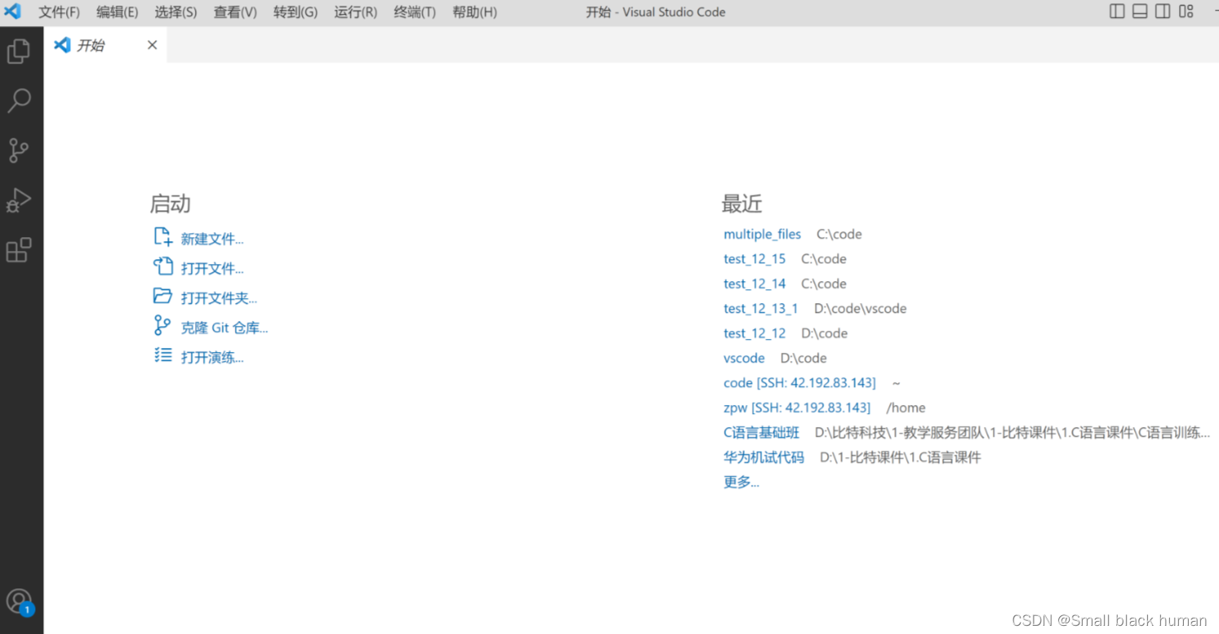The height and width of the screenshot is (634, 1219).
Task: Open the 转到(G) menu
Action: pos(295,12)
